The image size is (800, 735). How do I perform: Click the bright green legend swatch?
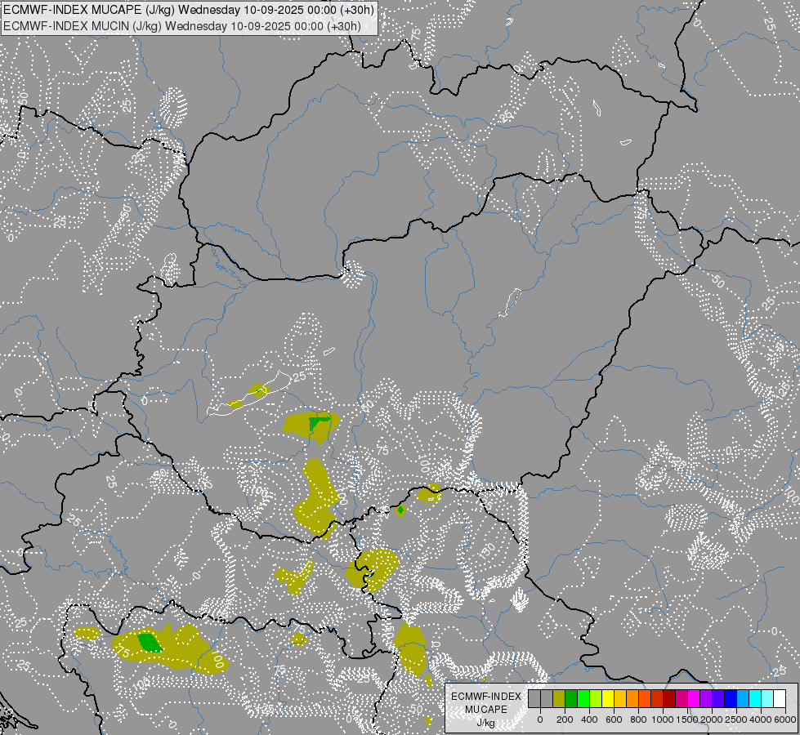point(583,698)
